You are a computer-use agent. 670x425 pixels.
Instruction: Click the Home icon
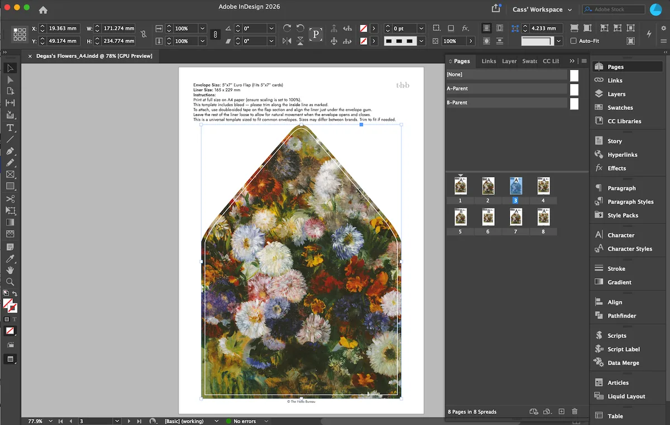point(43,9)
